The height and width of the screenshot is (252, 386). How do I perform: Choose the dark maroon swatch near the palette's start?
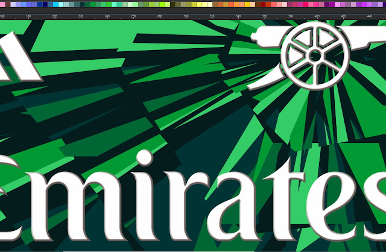(x=8, y=4)
